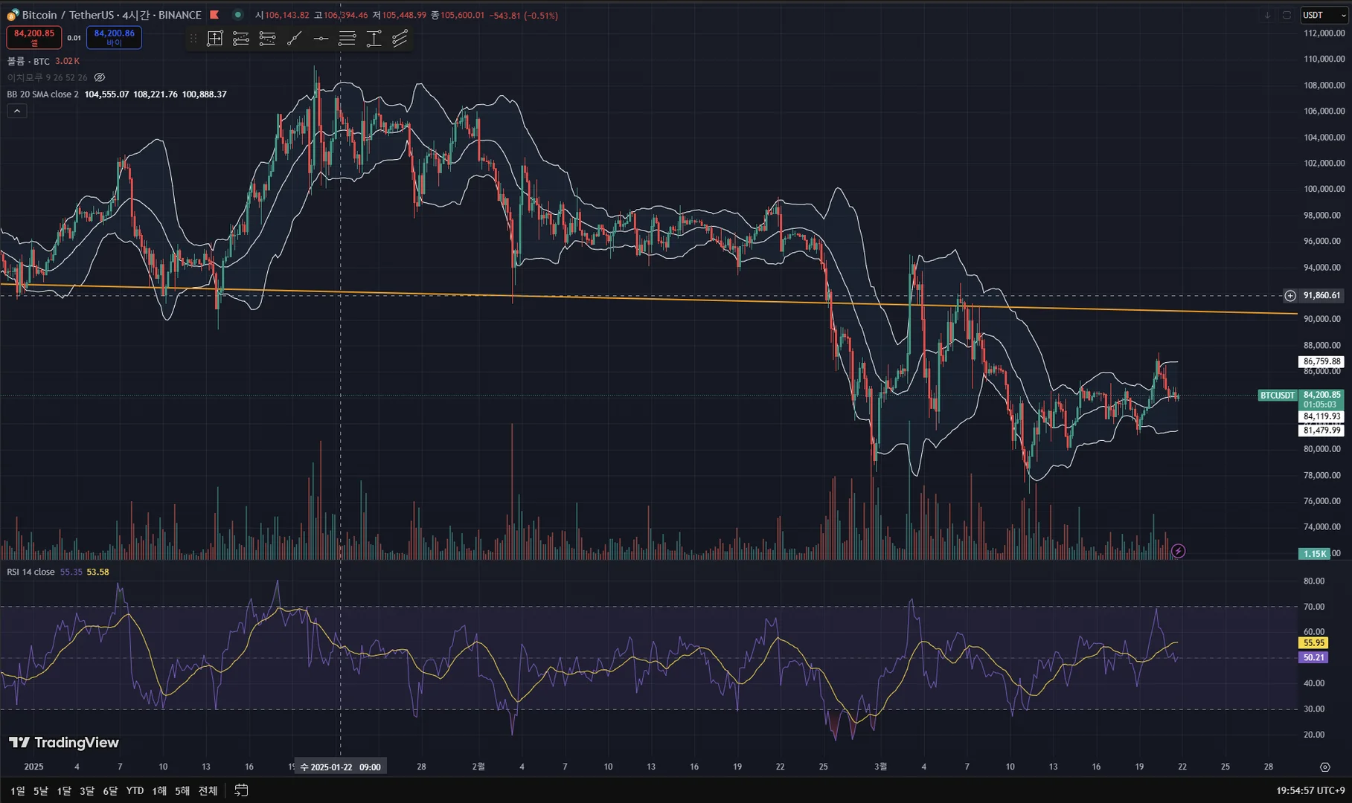Select the third drawing tool in floating toolbar
The image size is (1352, 803).
click(267, 39)
